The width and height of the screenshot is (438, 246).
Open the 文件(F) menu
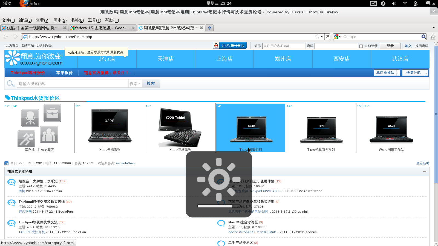pos(8,20)
